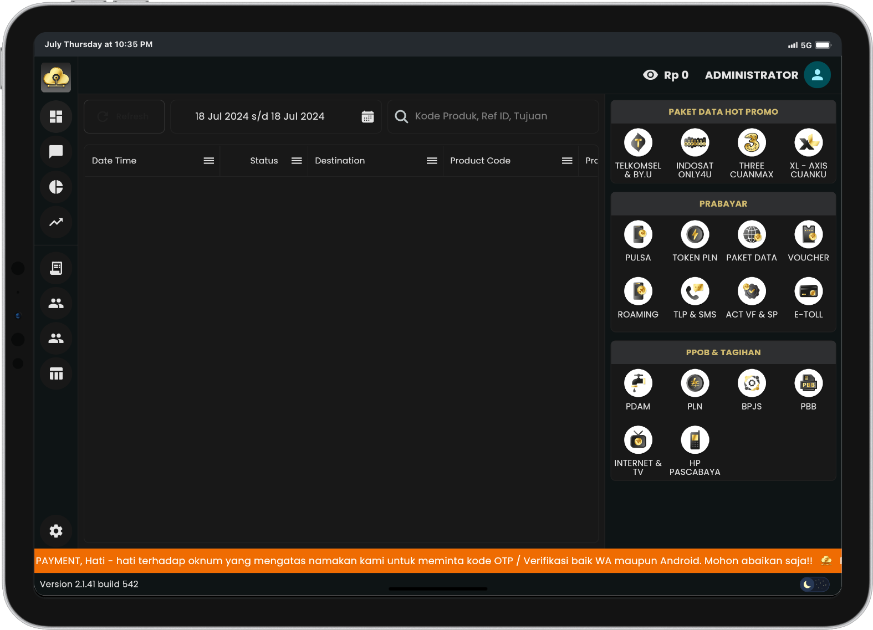This screenshot has height=630, width=873.
Task: Choose the TELKOMSEL & BY.U promo
Action: tap(638, 143)
